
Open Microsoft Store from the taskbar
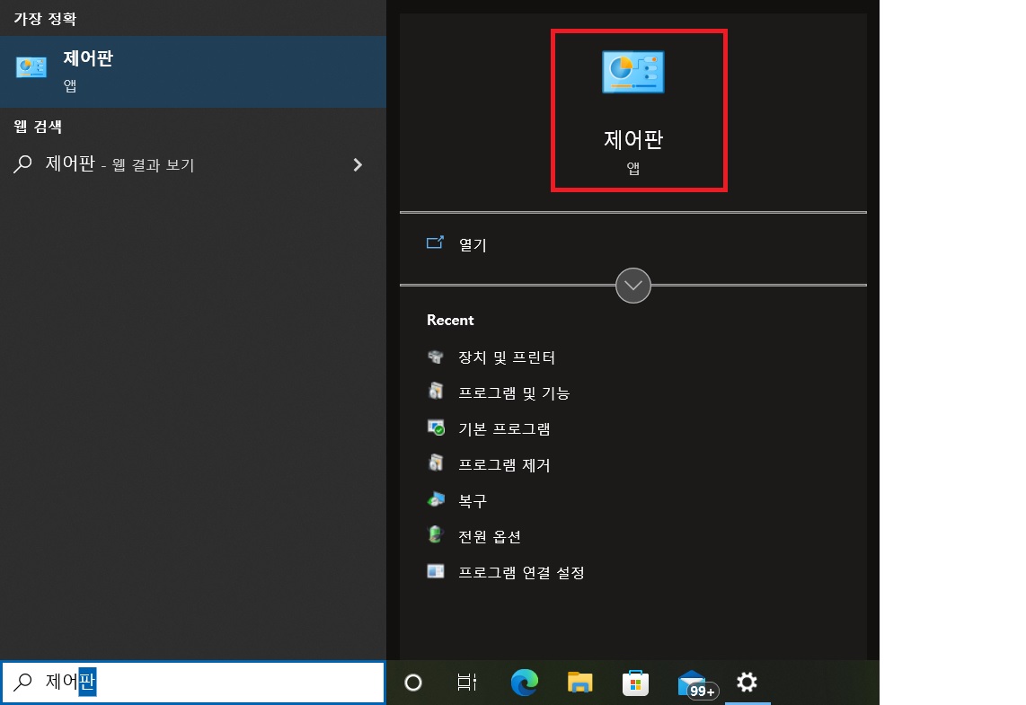635,683
